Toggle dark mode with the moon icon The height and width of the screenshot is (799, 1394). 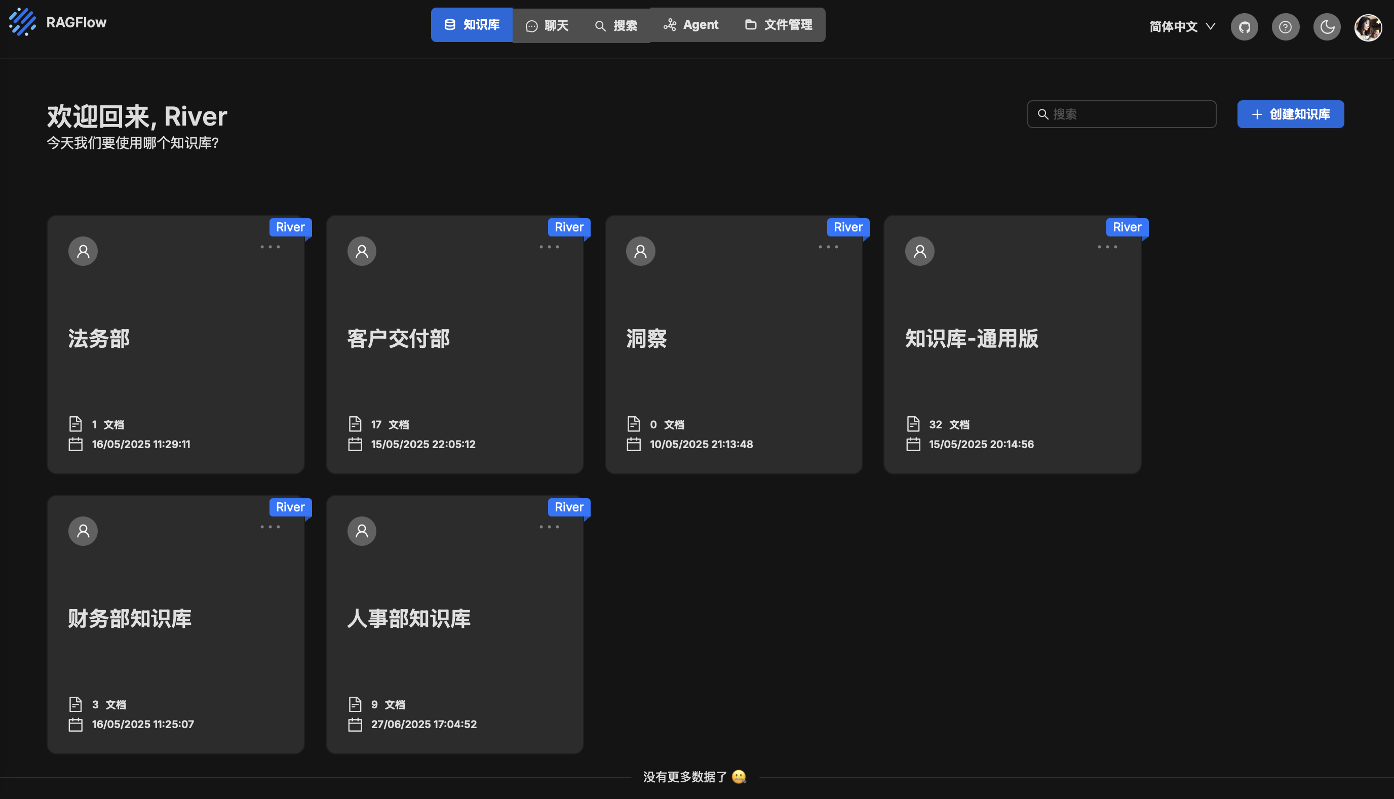(x=1327, y=26)
